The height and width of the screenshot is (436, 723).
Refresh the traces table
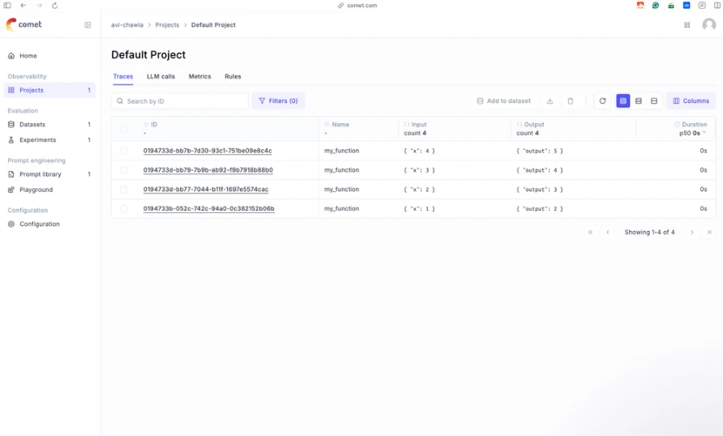602,101
